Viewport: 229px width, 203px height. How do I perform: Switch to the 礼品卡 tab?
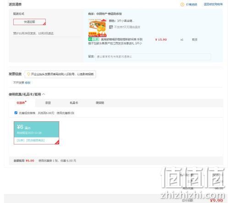coord(74,103)
